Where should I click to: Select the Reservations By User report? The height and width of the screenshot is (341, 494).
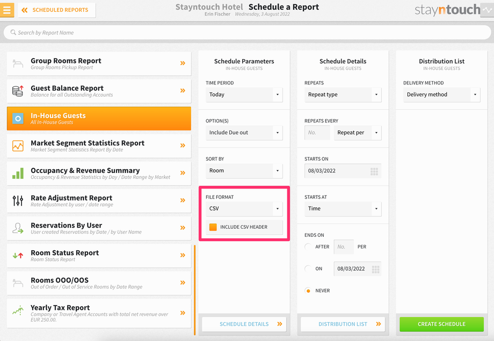click(99, 228)
